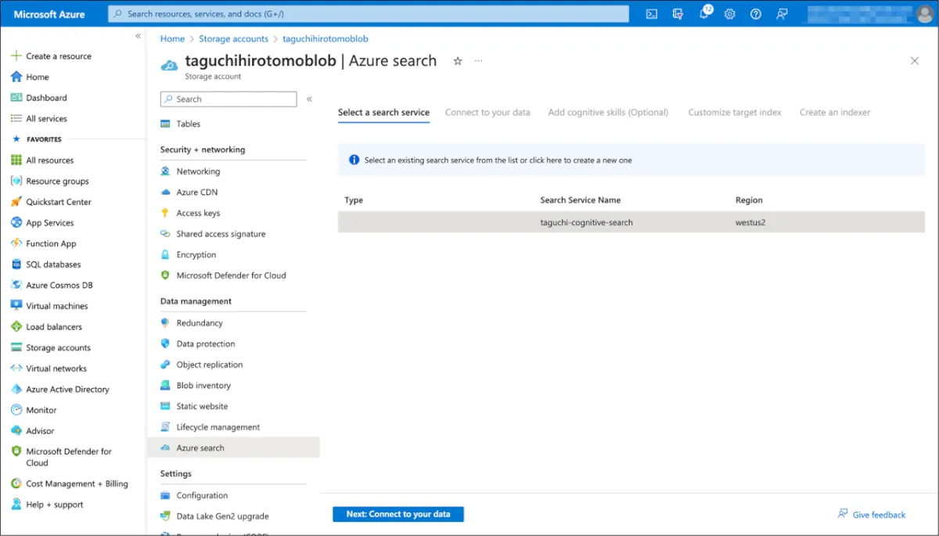Image resolution: width=939 pixels, height=536 pixels.
Task: Collapse the left portal navigation menu
Action: 138,36
